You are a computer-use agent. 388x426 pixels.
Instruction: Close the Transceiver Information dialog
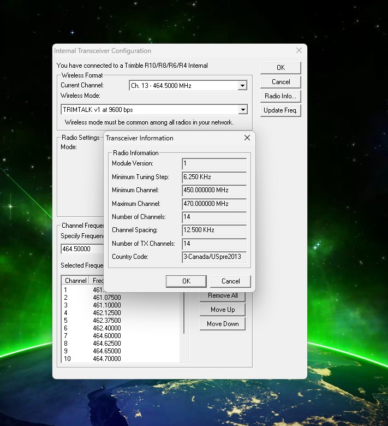coord(247,138)
